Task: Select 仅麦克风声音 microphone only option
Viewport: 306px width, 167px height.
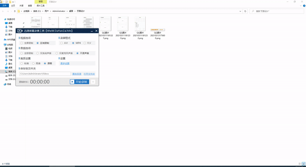Action: [x=64, y=53]
